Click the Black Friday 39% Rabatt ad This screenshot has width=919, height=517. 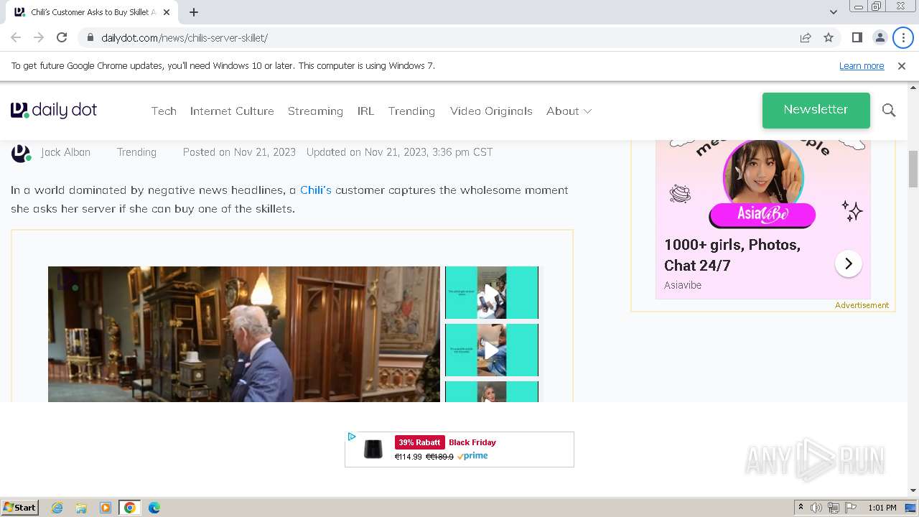(459, 450)
